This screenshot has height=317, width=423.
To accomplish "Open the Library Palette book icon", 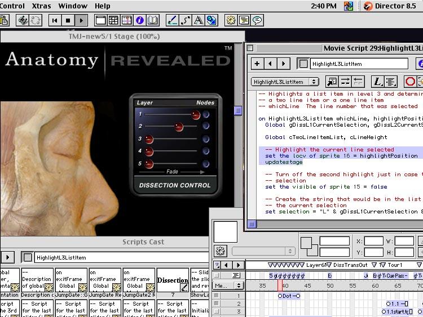I will [153, 20].
